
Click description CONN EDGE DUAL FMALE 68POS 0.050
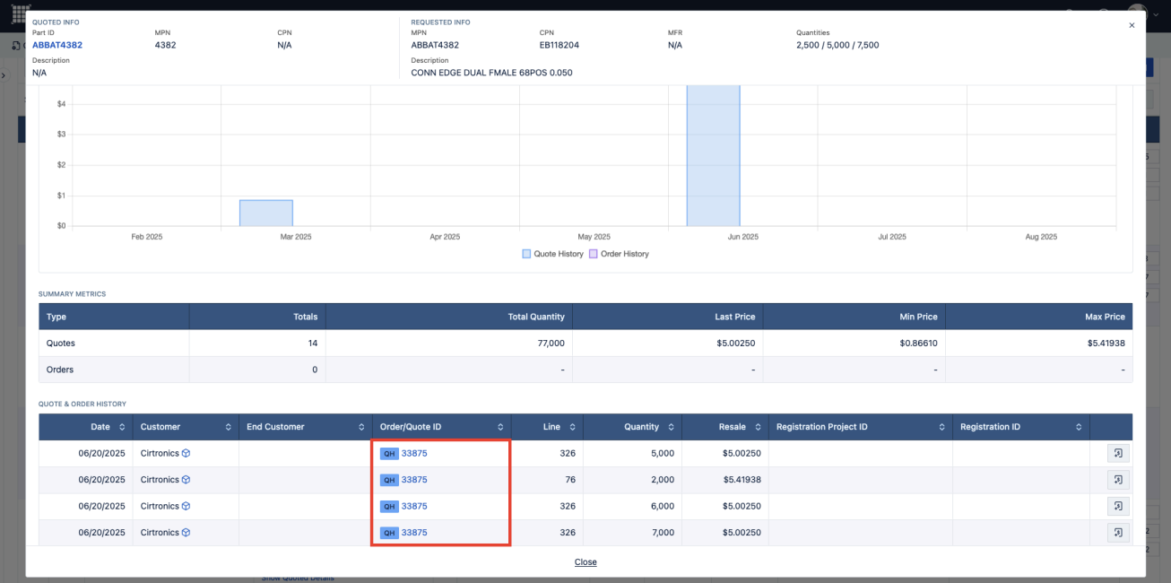pos(491,73)
